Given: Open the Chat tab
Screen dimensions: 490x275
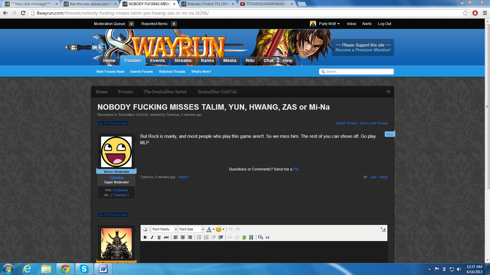Looking at the screenshot, I should pyautogui.click(x=269, y=61).
